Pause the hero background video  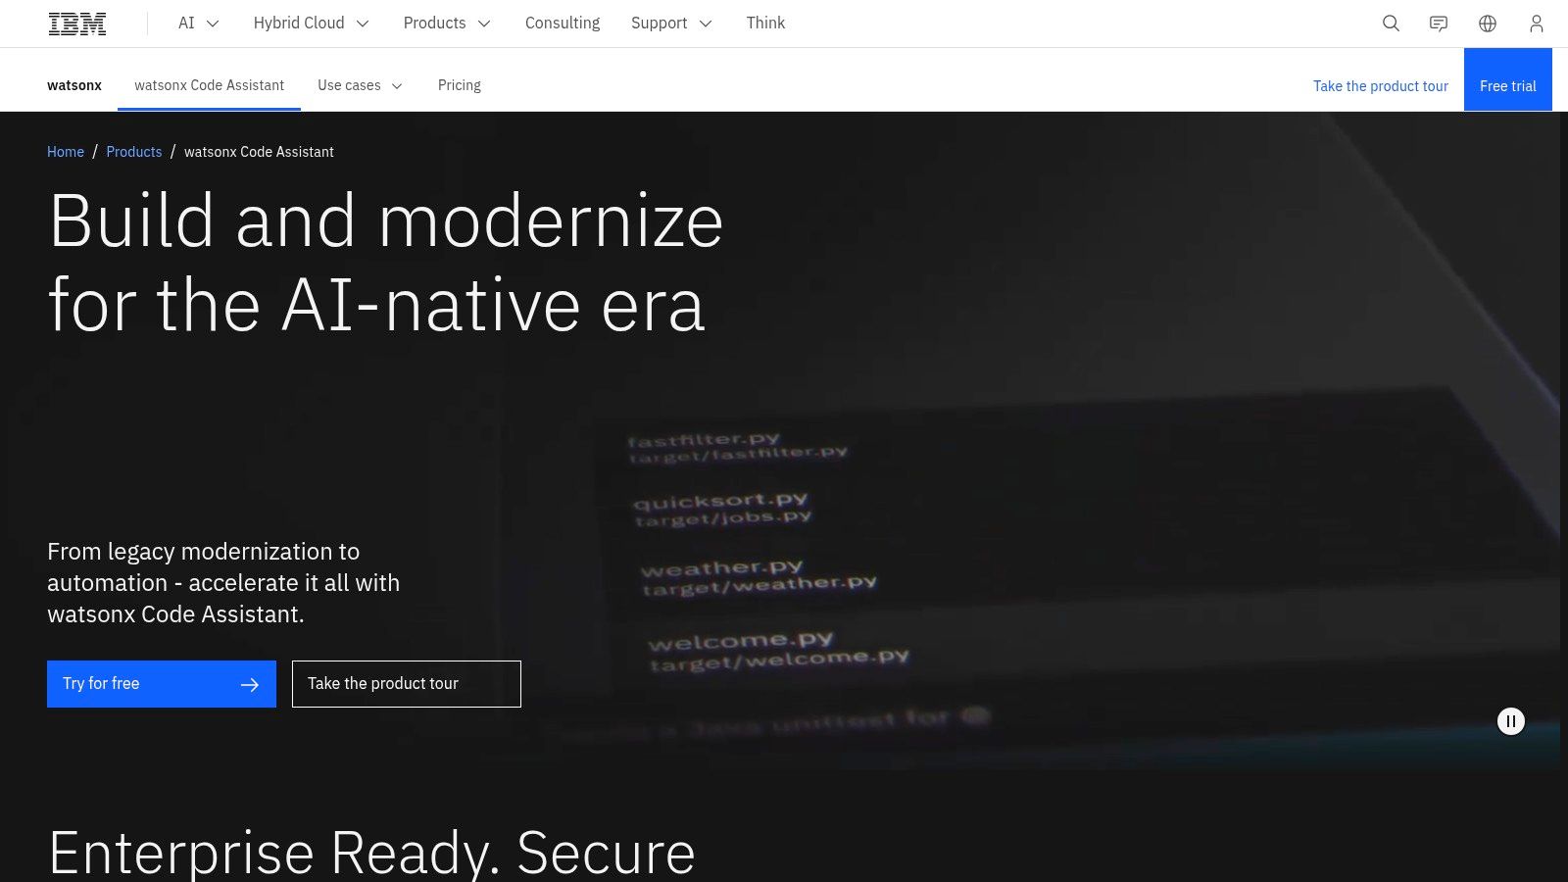(1511, 721)
